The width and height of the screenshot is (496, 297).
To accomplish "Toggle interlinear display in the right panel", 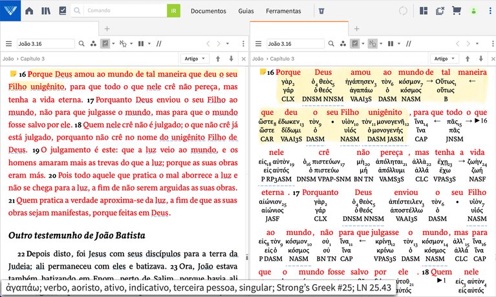I will click(355, 44).
